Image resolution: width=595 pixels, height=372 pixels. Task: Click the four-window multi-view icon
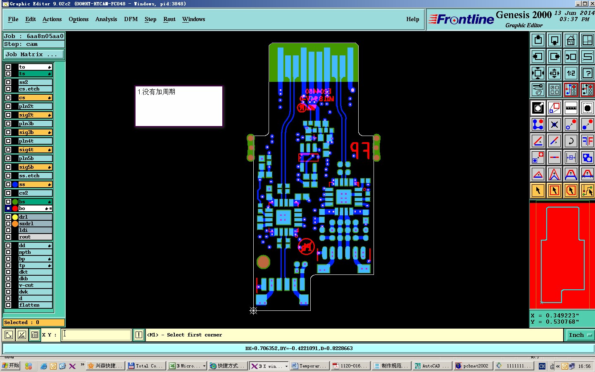(555, 90)
